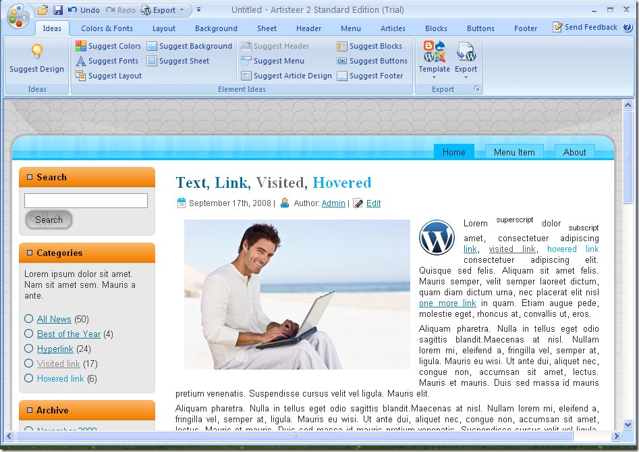Expand the Template dropdown arrow

pos(434,77)
